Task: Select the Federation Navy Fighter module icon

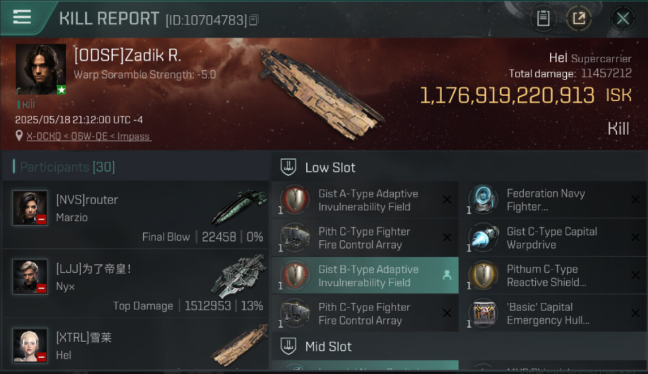Action: click(483, 200)
